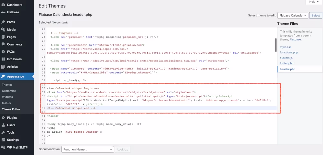The height and width of the screenshot is (155, 323).
Task: Click the Flatbase nice logo icon
Action: pos(3,12)
